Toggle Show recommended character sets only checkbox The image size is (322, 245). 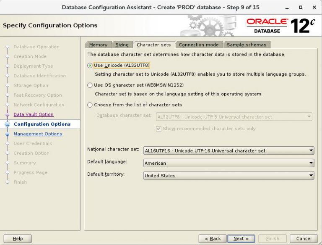pos(158,129)
